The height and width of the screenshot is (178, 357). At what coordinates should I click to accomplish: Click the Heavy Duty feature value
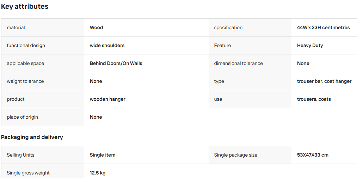pyautogui.click(x=310, y=45)
